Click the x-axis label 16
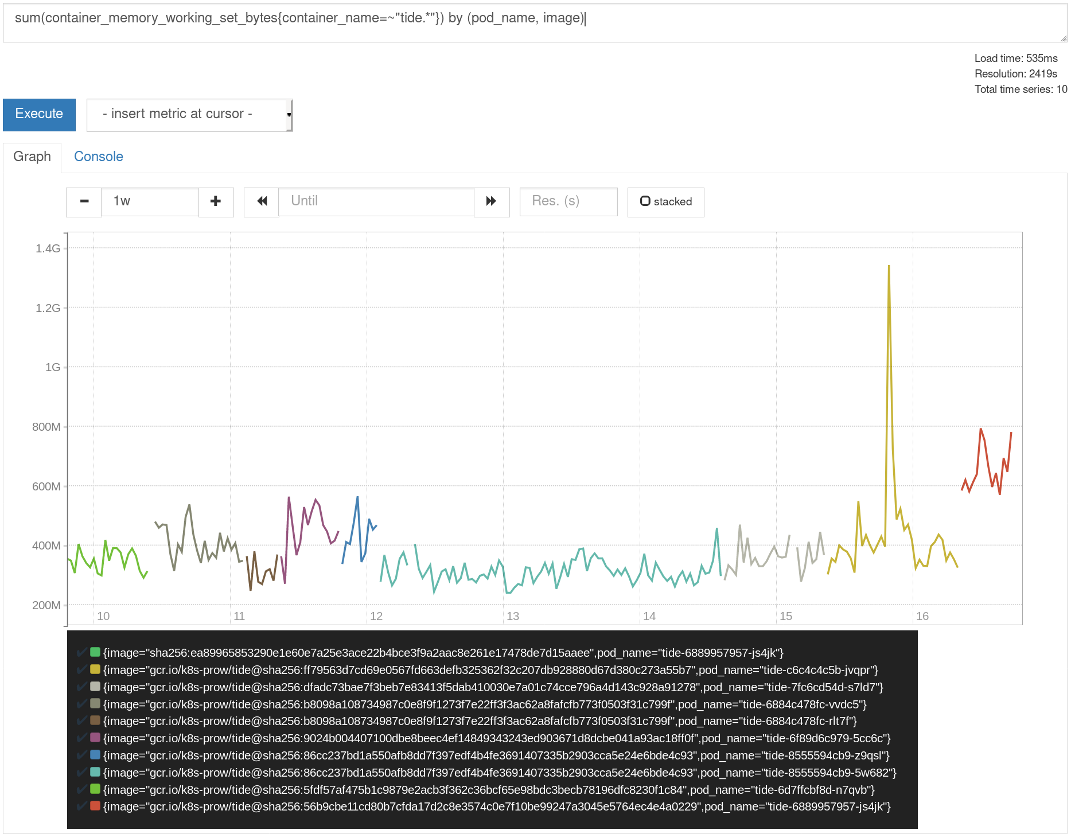The image size is (1071, 834). (922, 616)
